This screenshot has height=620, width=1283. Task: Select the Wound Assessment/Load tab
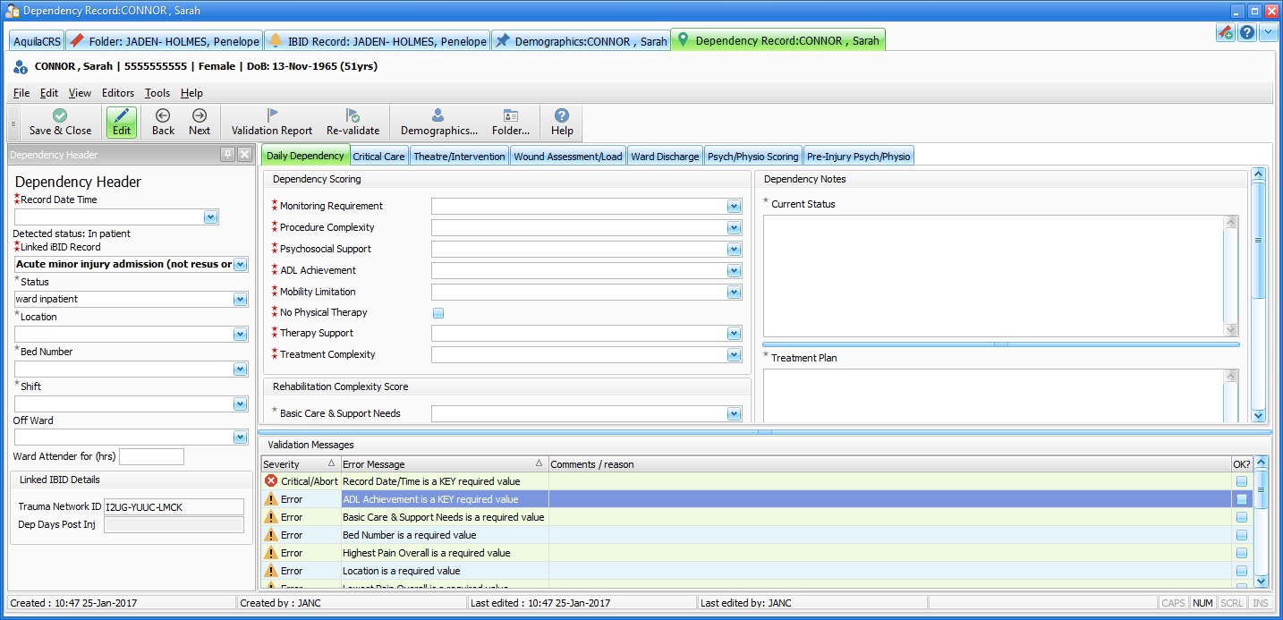tap(567, 157)
